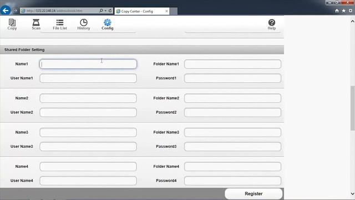
Task: Click the vertical scrollbar thumb
Action: [353, 108]
